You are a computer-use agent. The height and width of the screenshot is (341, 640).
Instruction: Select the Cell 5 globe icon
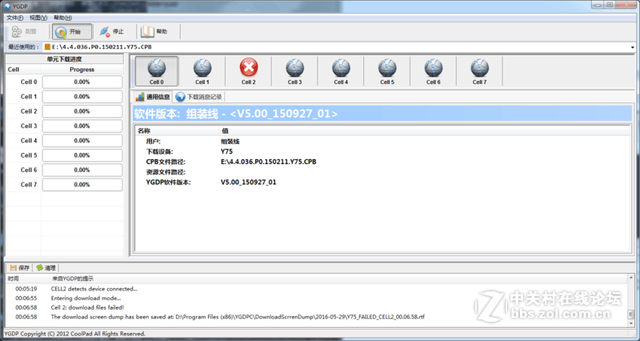[x=387, y=71]
